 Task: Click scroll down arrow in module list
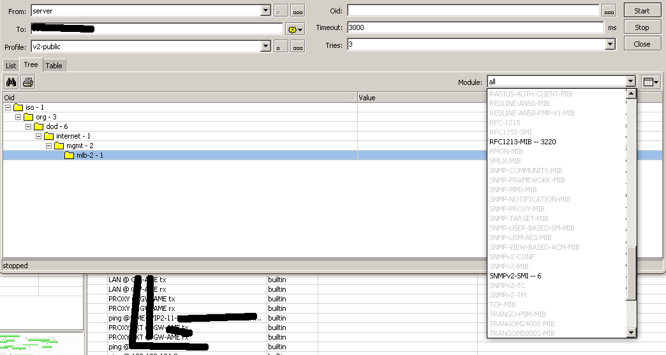pyautogui.click(x=631, y=333)
